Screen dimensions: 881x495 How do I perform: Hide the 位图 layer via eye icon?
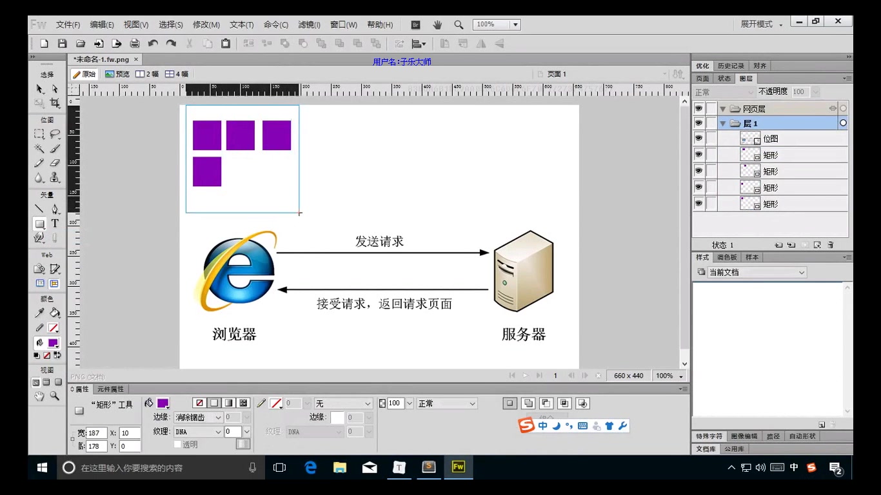[x=698, y=138]
